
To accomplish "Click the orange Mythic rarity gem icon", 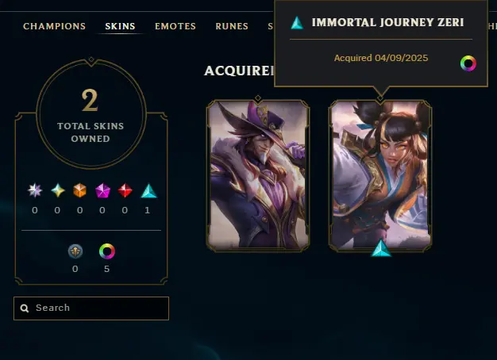I will 79,190.
